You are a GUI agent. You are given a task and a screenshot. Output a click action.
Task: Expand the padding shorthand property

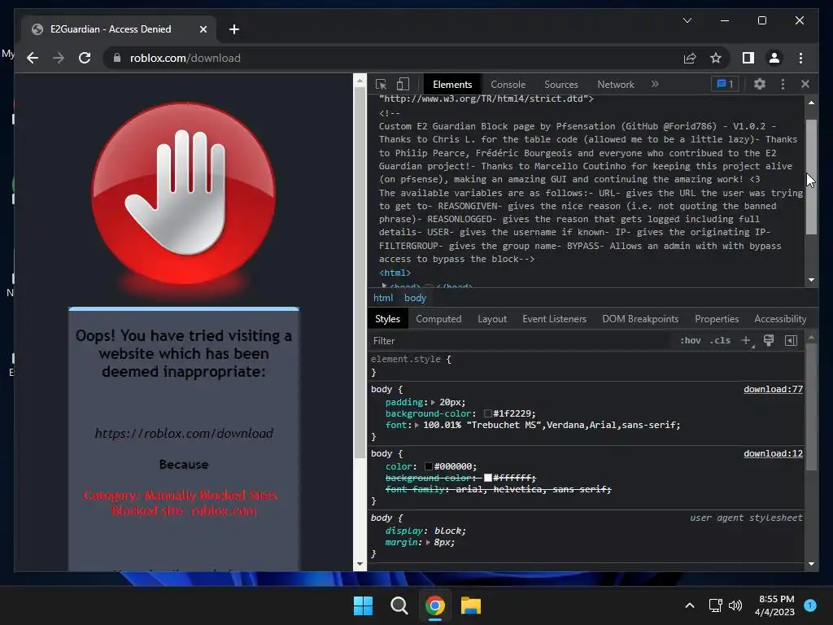coord(433,402)
